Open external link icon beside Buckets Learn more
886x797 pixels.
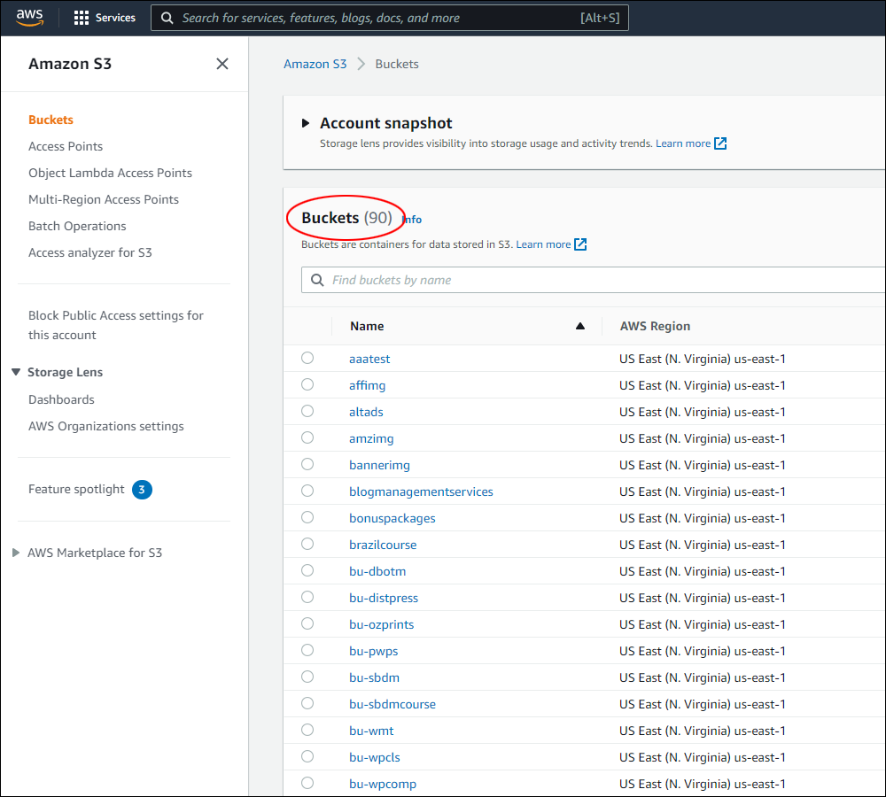click(x=580, y=244)
